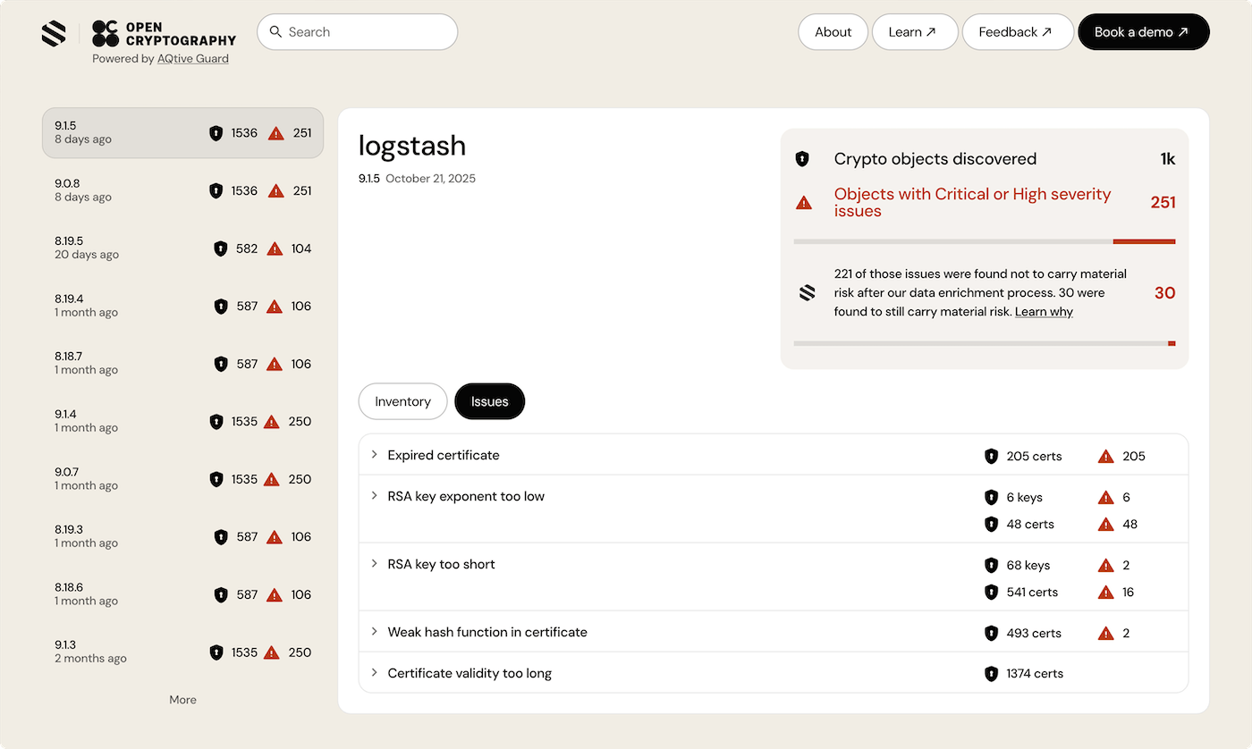Open the Learn why link
This screenshot has height=749, width=1252.
click(1044, 312)
